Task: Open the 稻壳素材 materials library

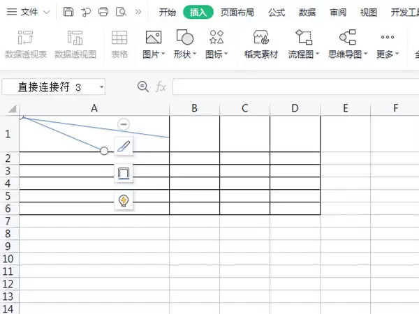Action: (260, 45)
